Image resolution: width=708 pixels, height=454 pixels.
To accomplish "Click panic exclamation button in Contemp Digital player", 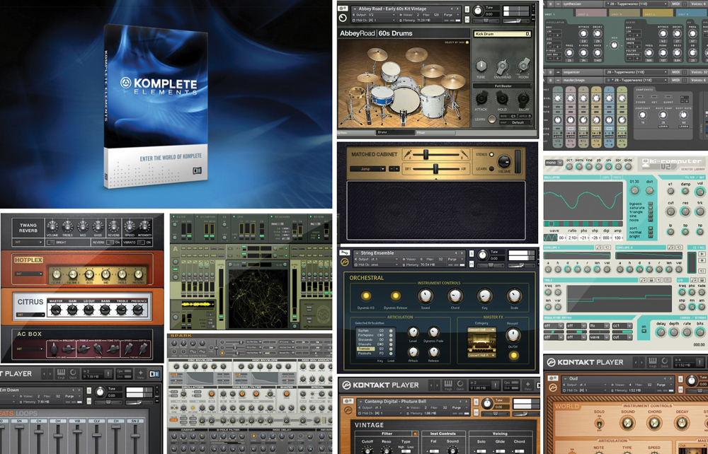I will click(x=496, y=385).
